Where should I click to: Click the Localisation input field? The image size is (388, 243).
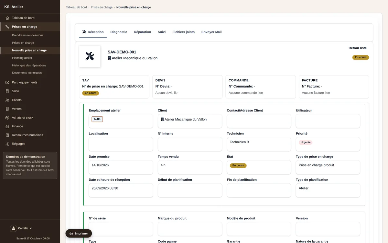pyautogui.click(x=121, y=144)
